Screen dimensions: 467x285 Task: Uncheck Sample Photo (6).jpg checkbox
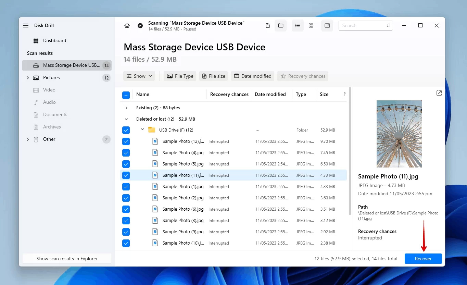pos(126,209)
